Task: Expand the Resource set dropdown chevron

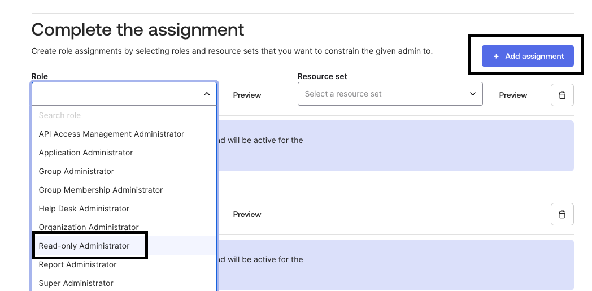Action: point(473,94)
